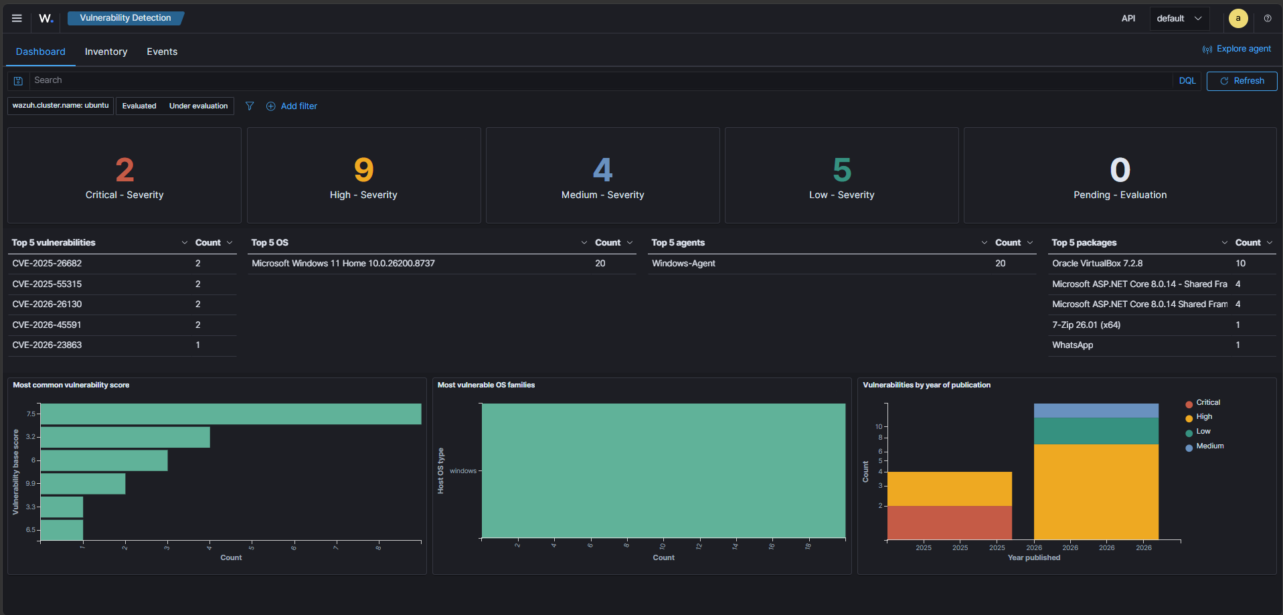Click CVE-2026-45591 row

(x=122, y=325)
